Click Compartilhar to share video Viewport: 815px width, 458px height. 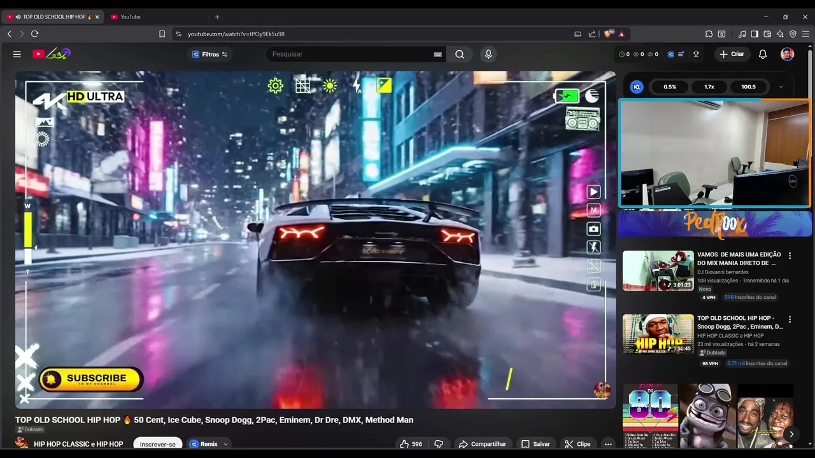[x=483, y=444]
